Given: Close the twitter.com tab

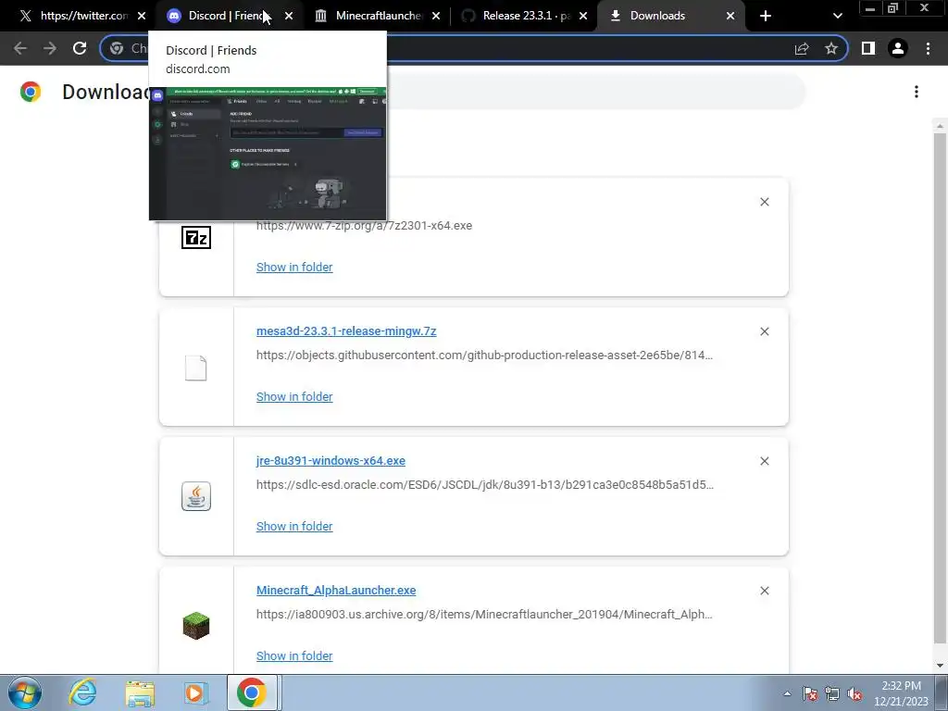Looking at the screenshot, I should click(x=142, y=16).
